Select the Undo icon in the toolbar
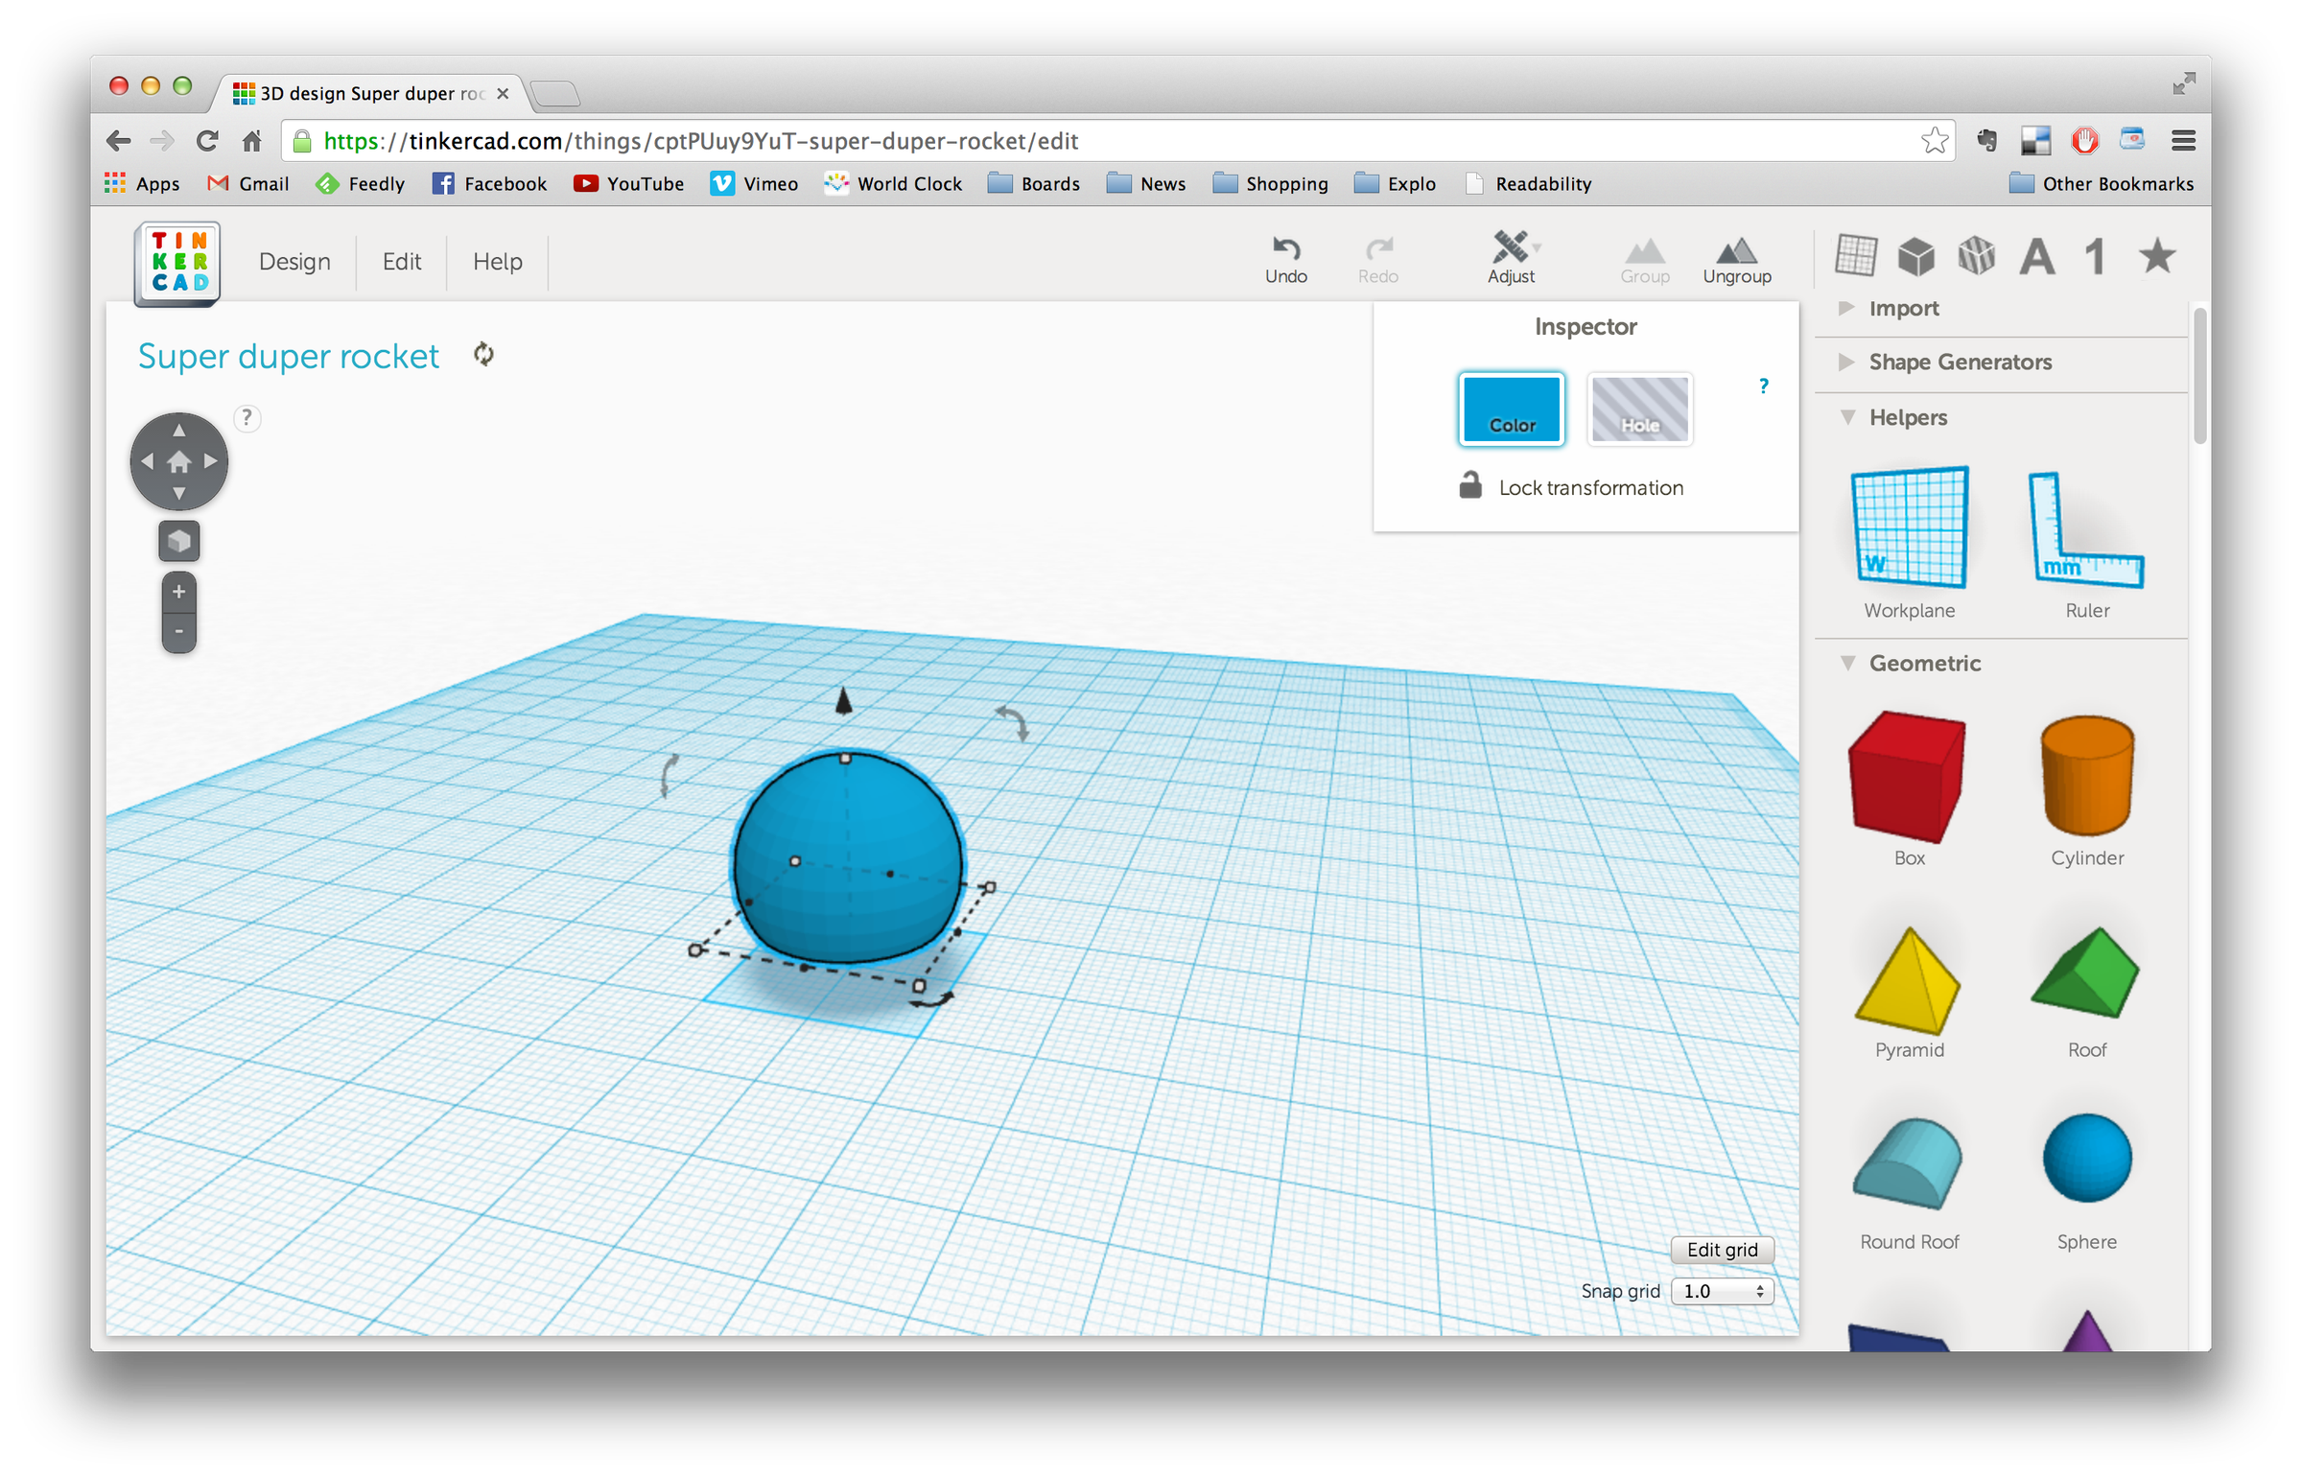 tap(1285, 257)
